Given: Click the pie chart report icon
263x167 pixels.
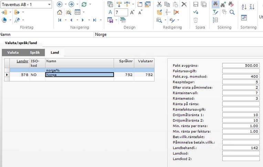Looking at the screenshot, I should pyautogui.click(x=4, y=20).
